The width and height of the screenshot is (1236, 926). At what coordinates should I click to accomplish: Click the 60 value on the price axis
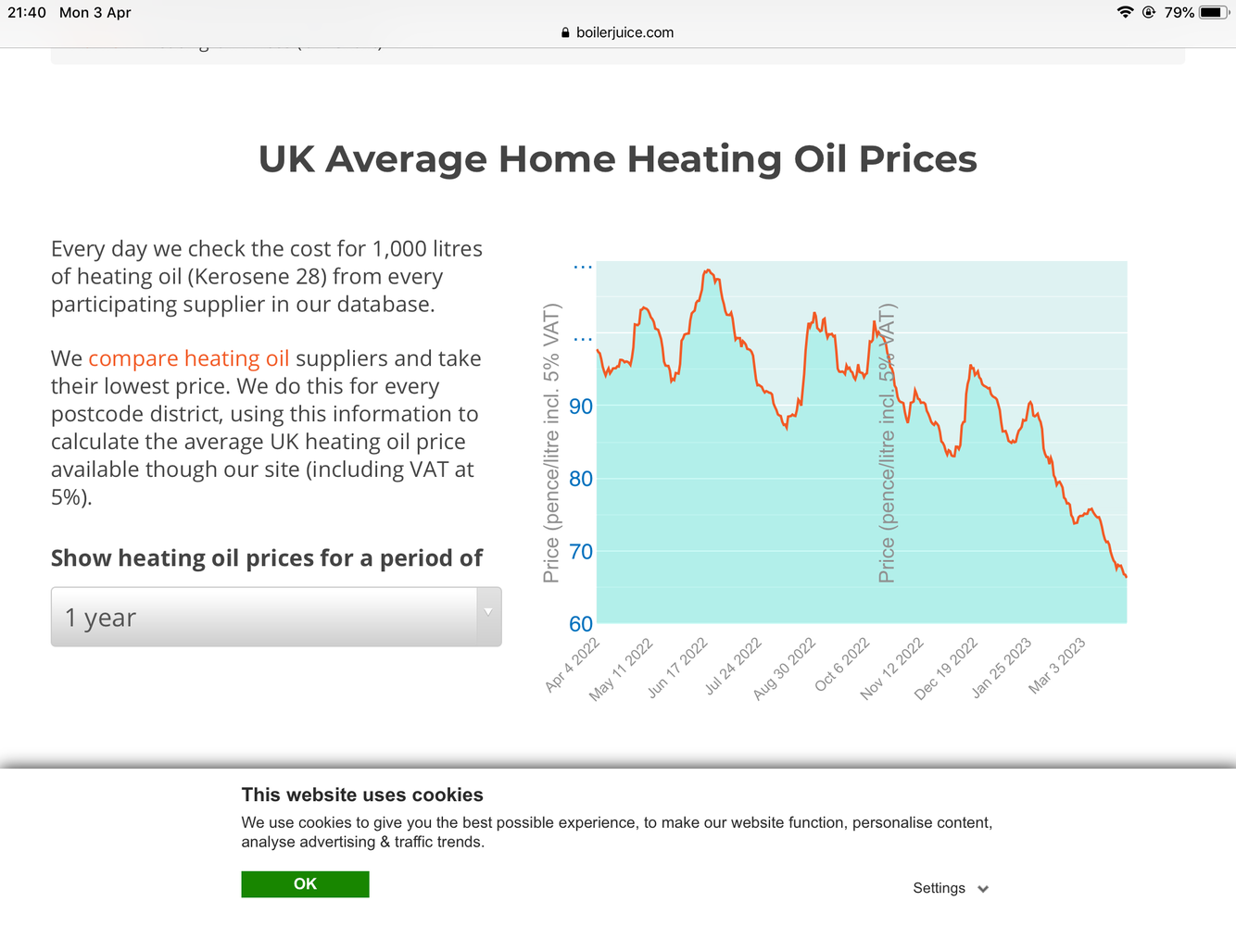click(581, 624)
